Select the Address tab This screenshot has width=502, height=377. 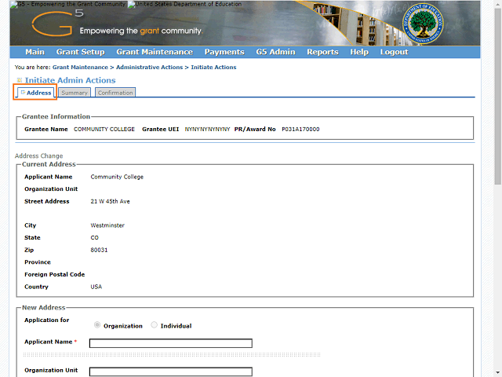click(37, 93)
